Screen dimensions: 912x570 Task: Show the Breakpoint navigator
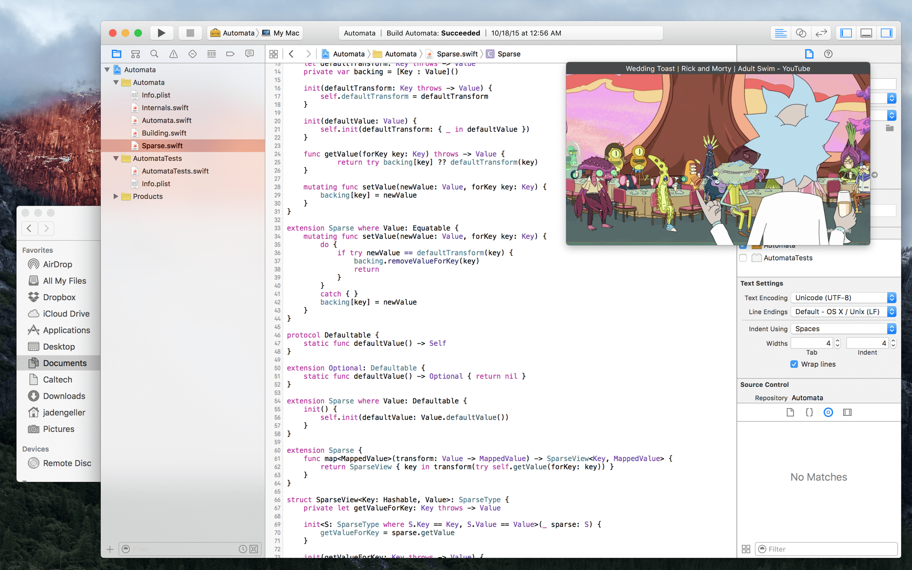(x=230, y=54)
